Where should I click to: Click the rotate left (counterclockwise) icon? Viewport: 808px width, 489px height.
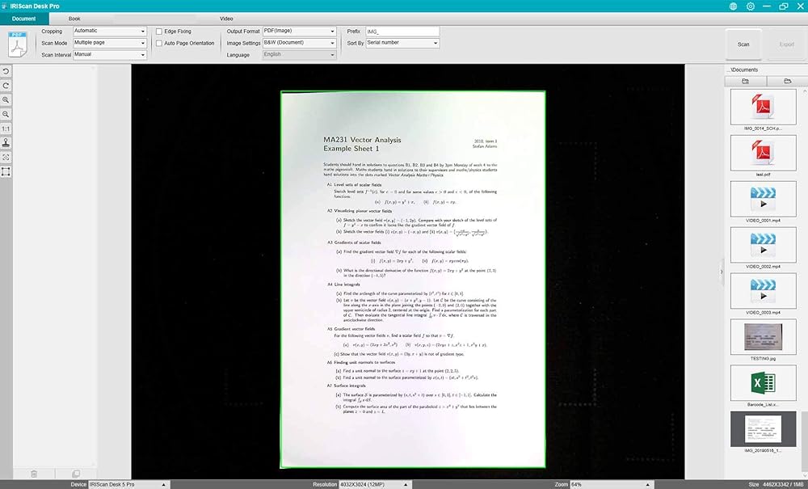[x=6, y=72]
